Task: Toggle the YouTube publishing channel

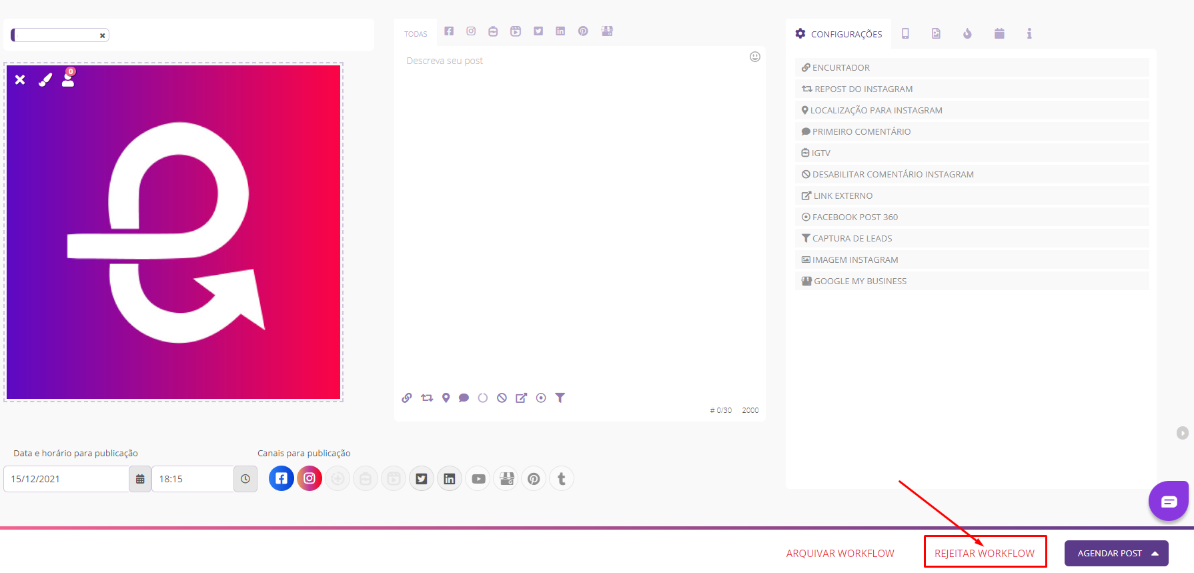Action: click(x=478, y=478)
